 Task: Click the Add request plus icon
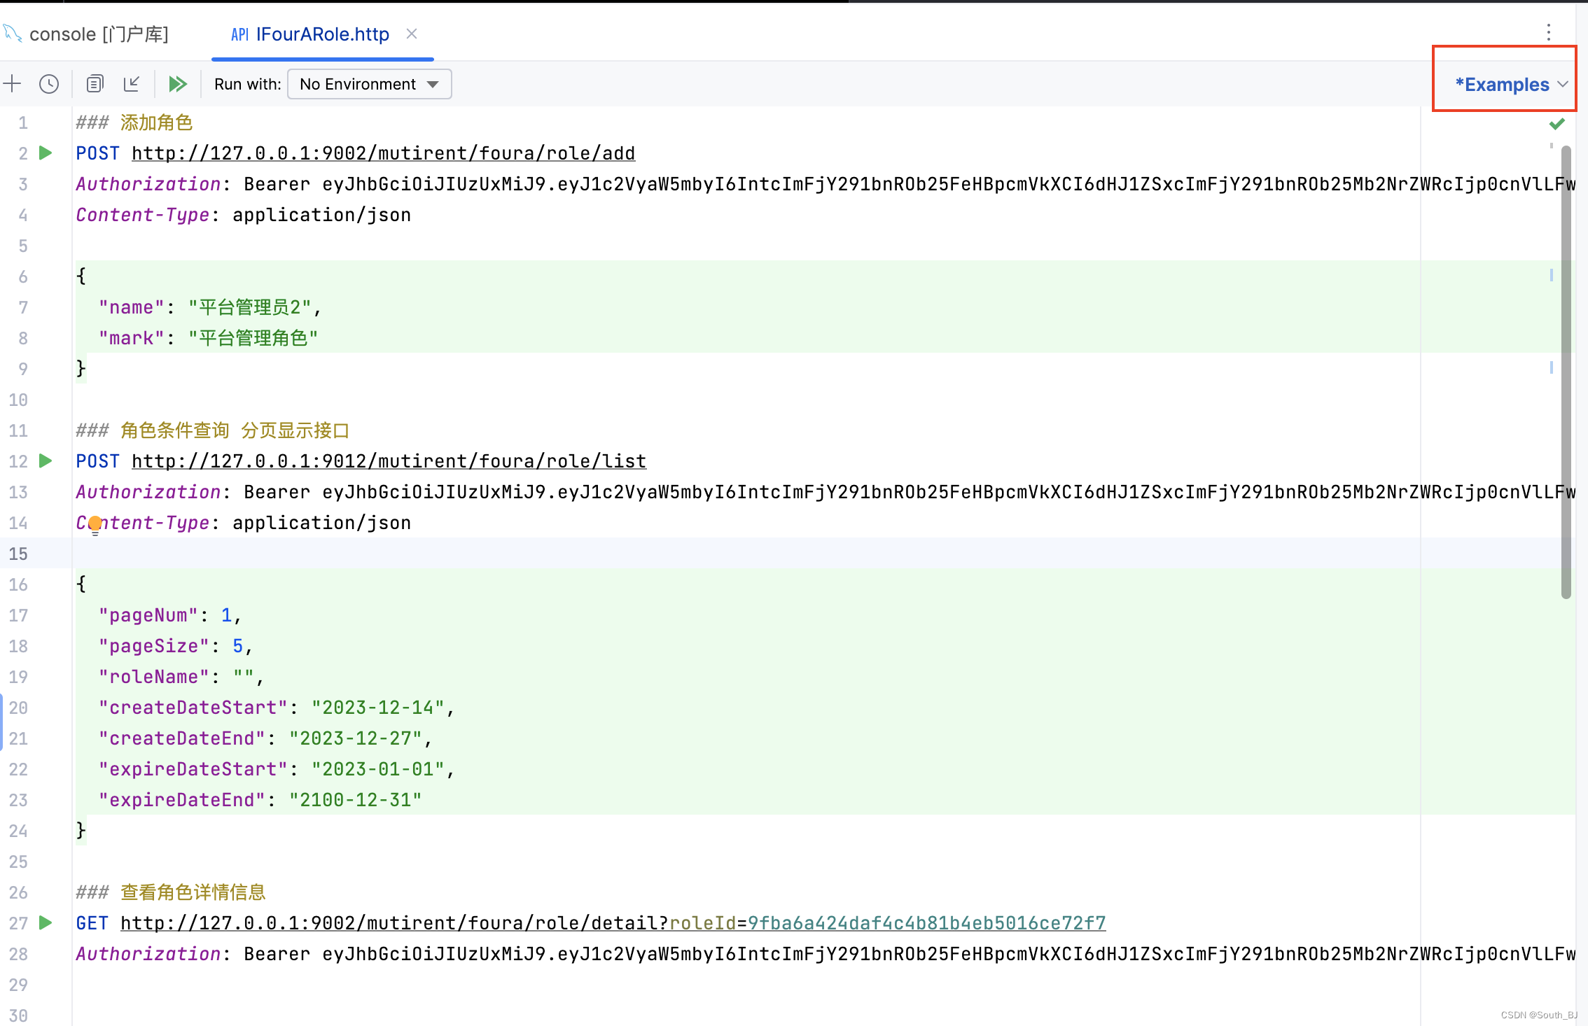13,84
